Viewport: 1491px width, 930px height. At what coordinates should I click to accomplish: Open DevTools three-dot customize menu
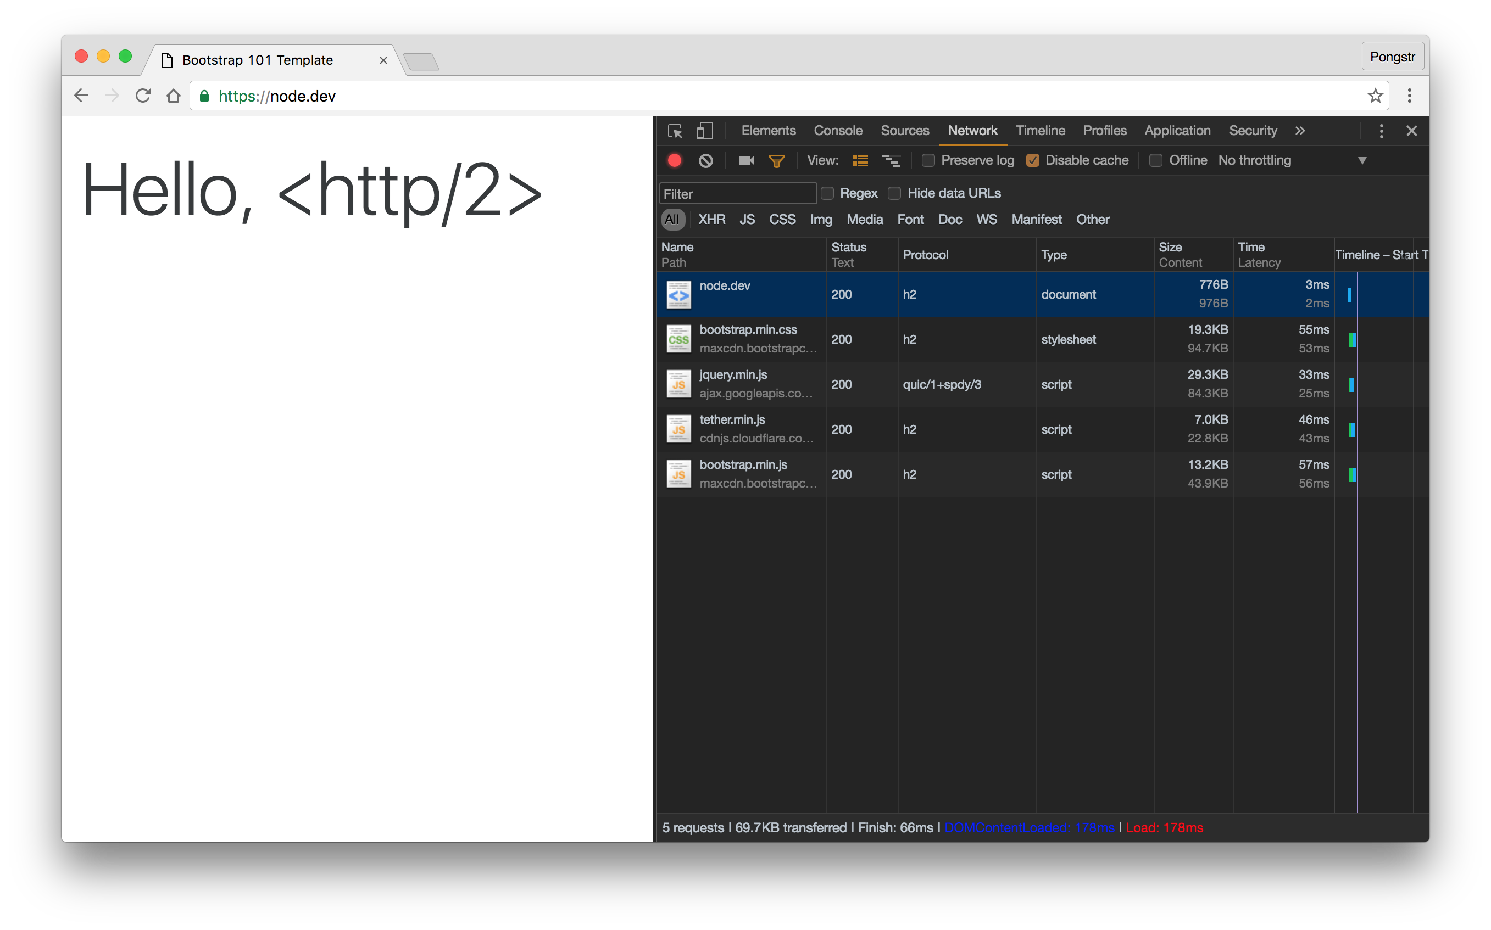1382,131
